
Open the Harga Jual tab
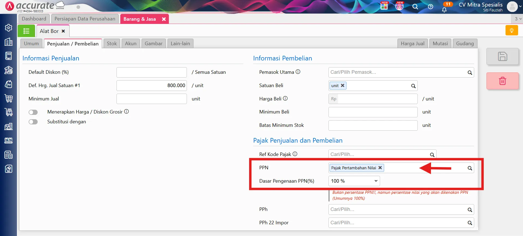click(x=413, y=44)
